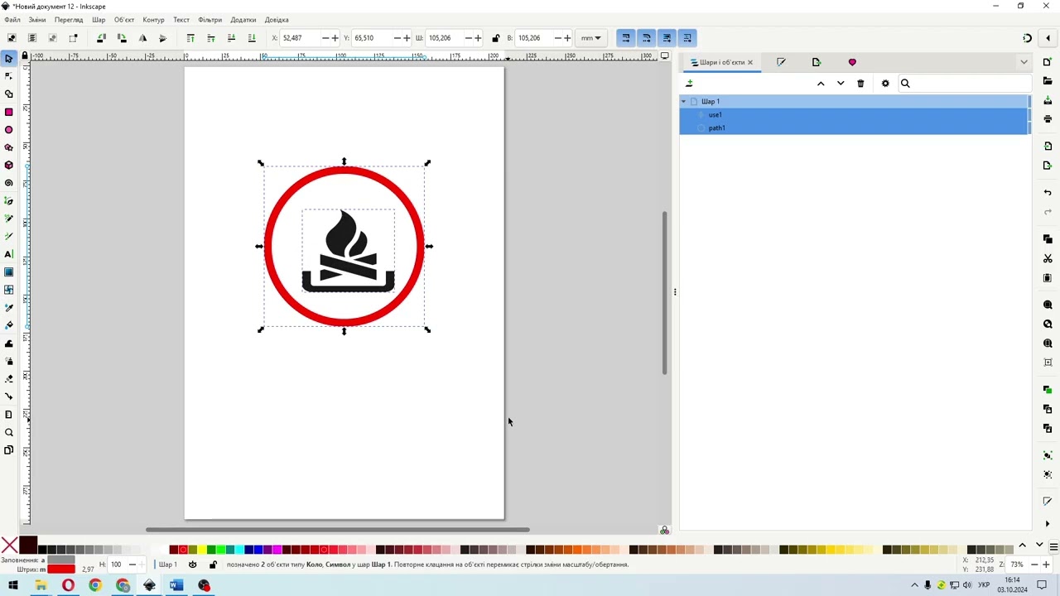The image size is (1060, 596).
Task: Click Lower selection to bottom icon
Action: [252, 38]
